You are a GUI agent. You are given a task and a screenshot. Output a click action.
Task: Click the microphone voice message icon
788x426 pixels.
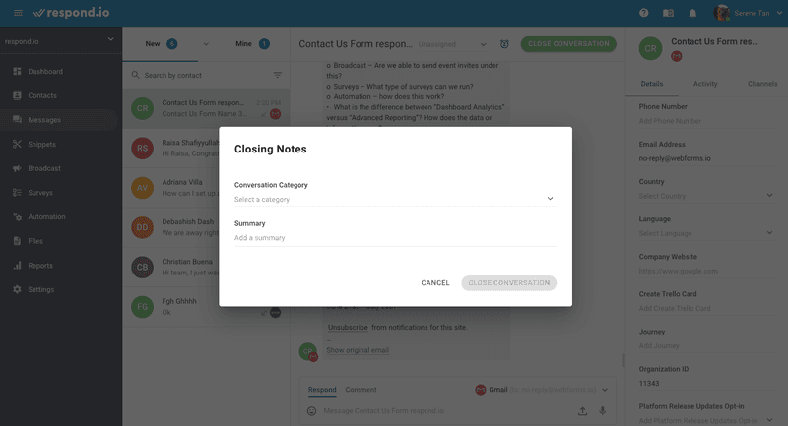602,411
